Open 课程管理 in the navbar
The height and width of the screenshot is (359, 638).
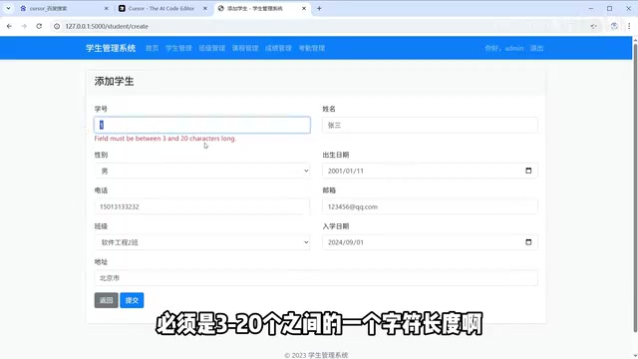click(x=245, y=48)
